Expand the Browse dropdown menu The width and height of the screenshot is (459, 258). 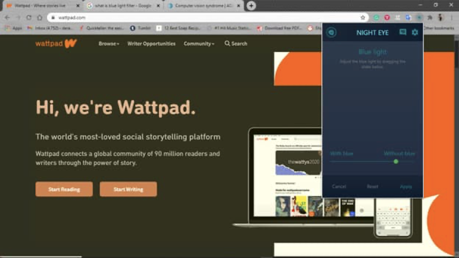tap(108, 44)
